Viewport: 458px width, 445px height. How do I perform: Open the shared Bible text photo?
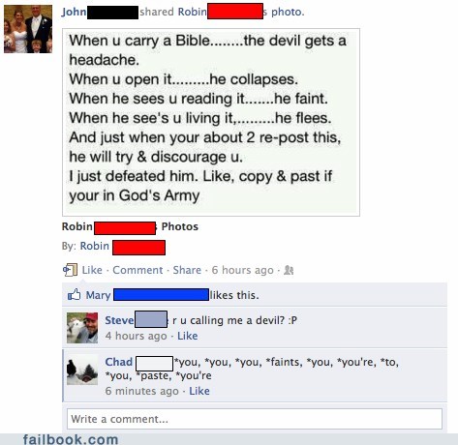(x=211, y=122)
